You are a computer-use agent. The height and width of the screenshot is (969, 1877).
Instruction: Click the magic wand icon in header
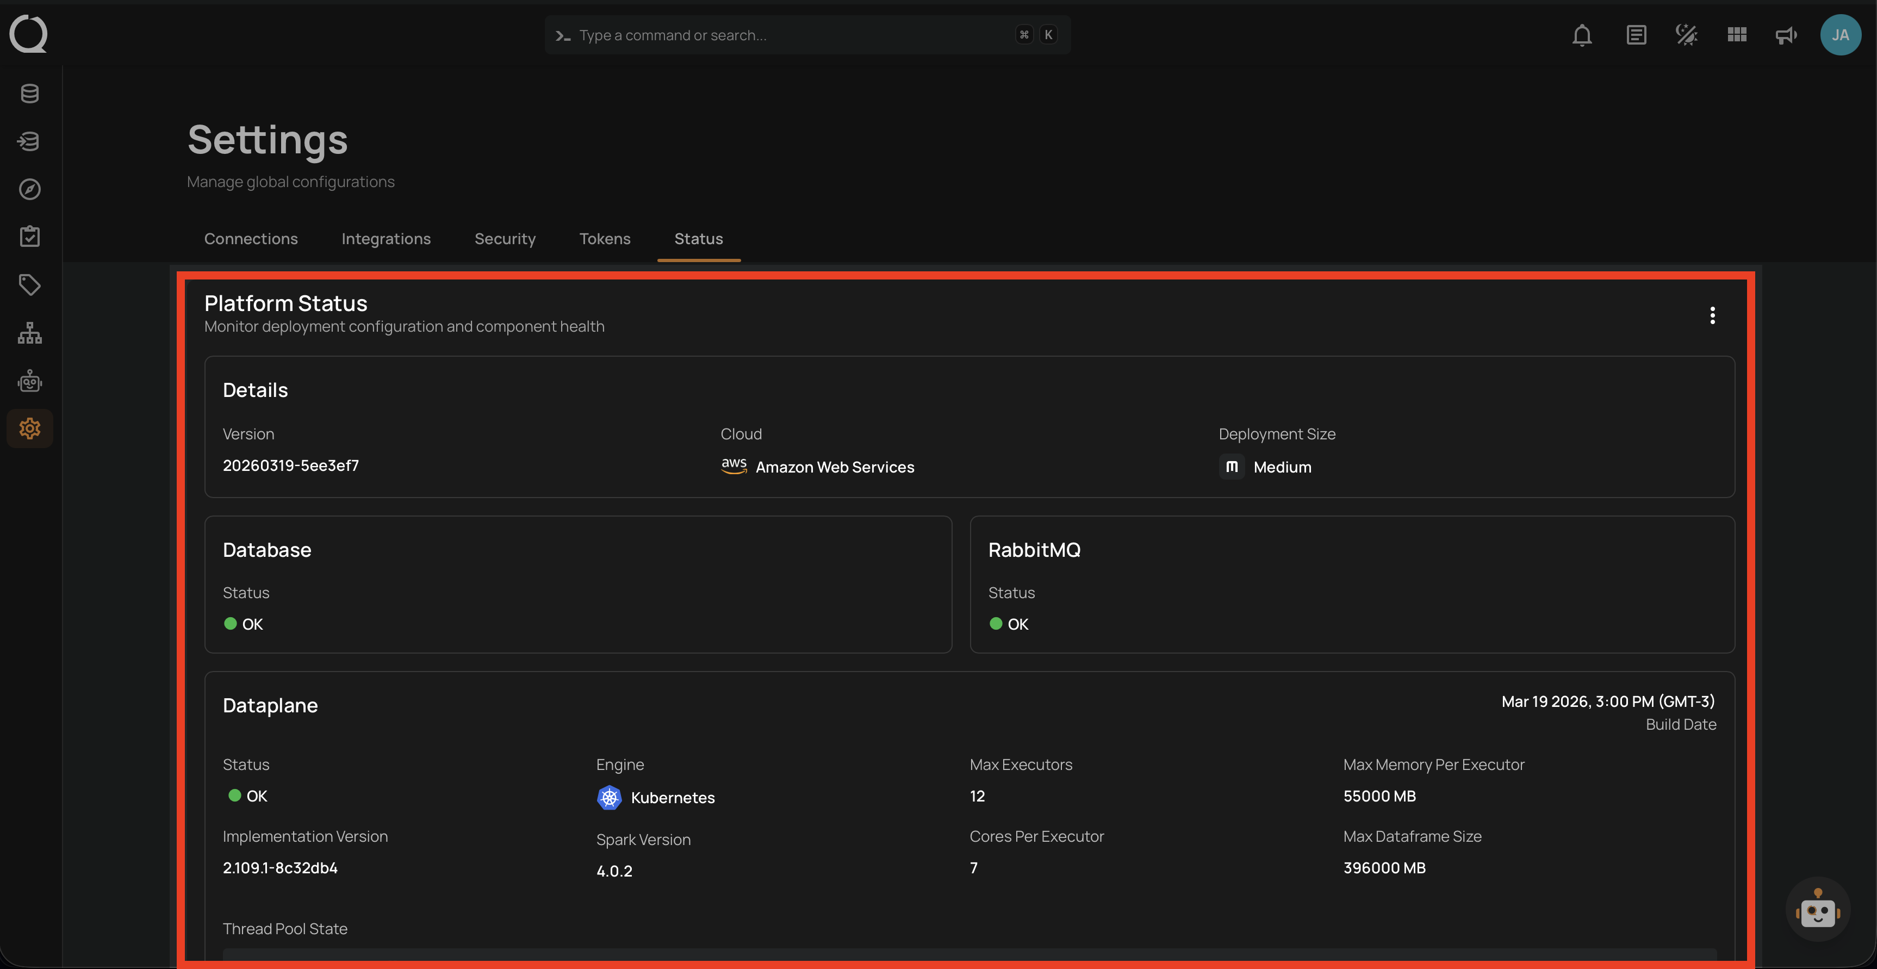pos(1686,35)
